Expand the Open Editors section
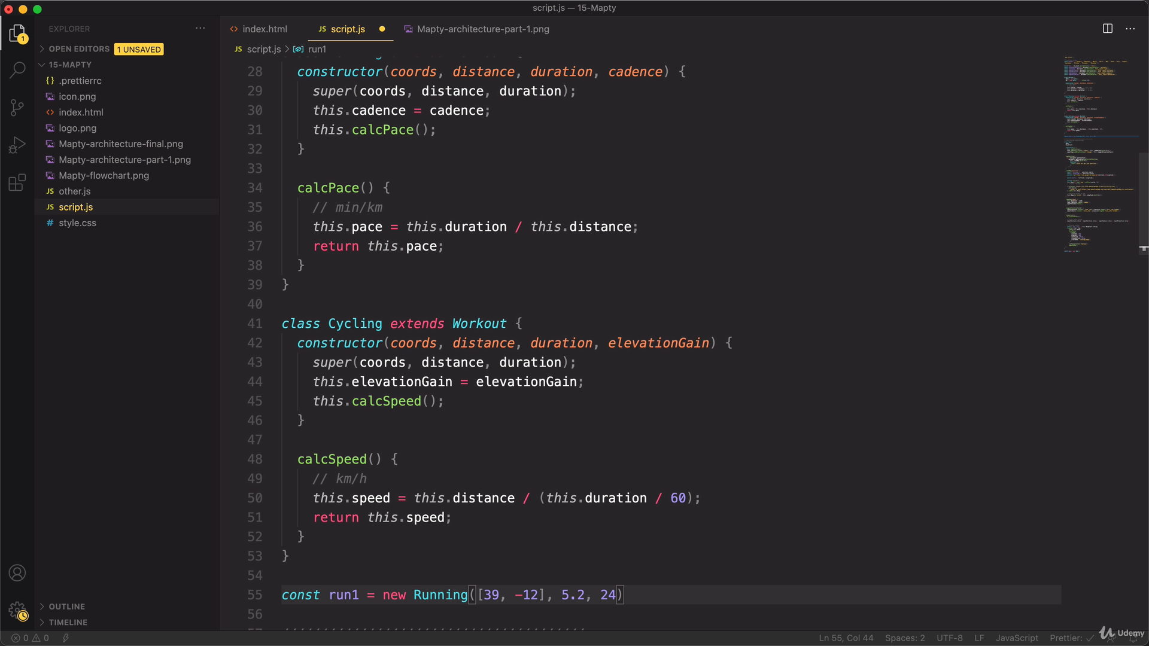The width and height of the screenshot is (1149, 646). tap(78, 49)
